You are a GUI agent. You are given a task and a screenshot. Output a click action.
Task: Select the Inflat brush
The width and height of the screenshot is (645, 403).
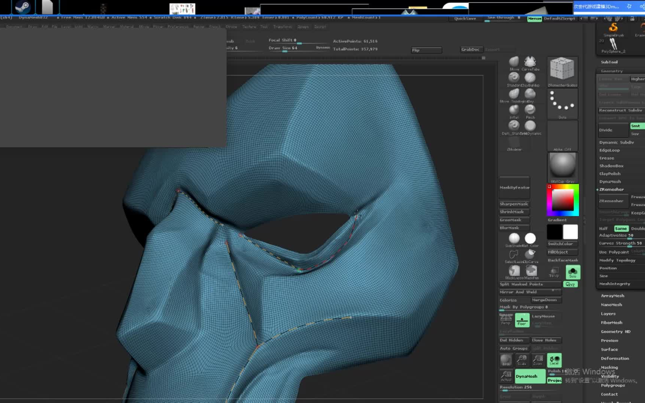514,109
